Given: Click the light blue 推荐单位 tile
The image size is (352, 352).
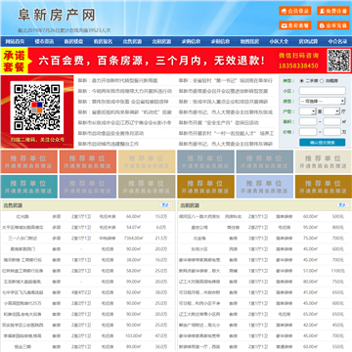Looking at the screenshot, I should click(265, 187).
